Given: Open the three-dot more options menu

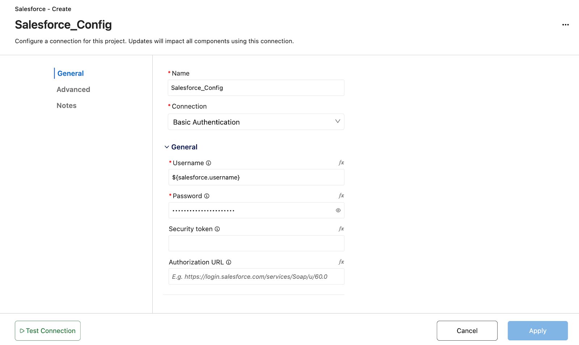Looking at the screenshot, I should tap(565, 25).
